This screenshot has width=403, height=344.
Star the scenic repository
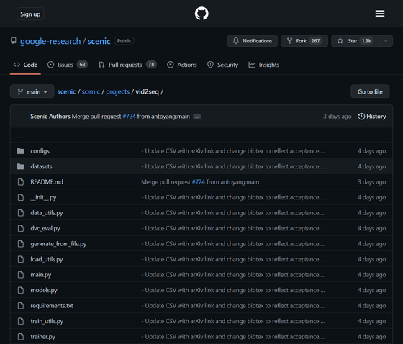pyautogui.click(x=356, y=41)
